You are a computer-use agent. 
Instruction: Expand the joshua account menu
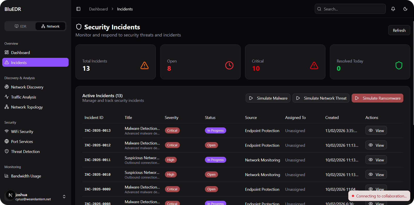(x=64, y=197)
